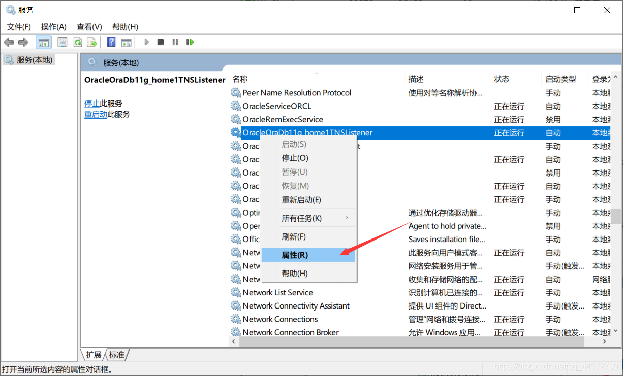Choose 帮助(H) in the context menu

click(308, 274)
